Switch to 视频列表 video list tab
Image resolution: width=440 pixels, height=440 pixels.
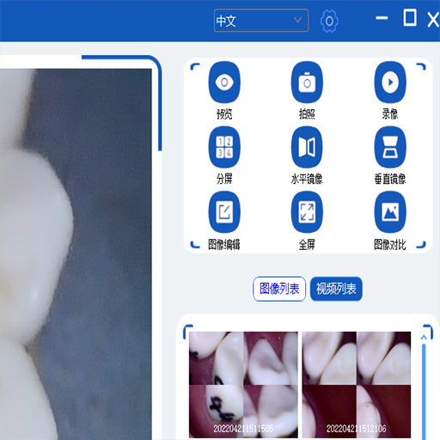336,289
